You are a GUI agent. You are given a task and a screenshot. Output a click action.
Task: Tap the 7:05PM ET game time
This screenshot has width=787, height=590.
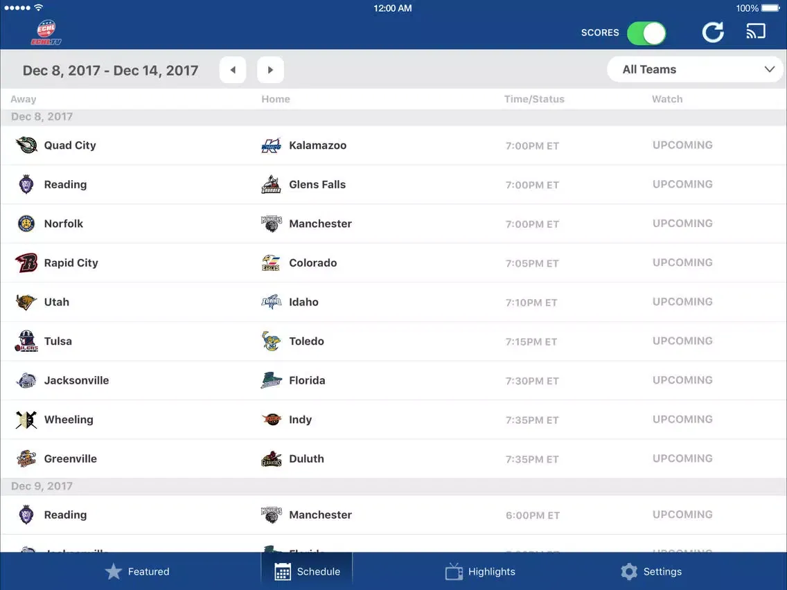(x=532, y=263)
